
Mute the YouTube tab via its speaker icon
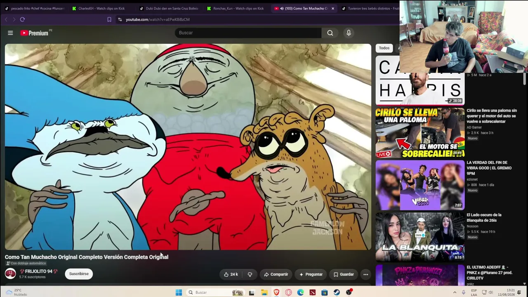282,8
